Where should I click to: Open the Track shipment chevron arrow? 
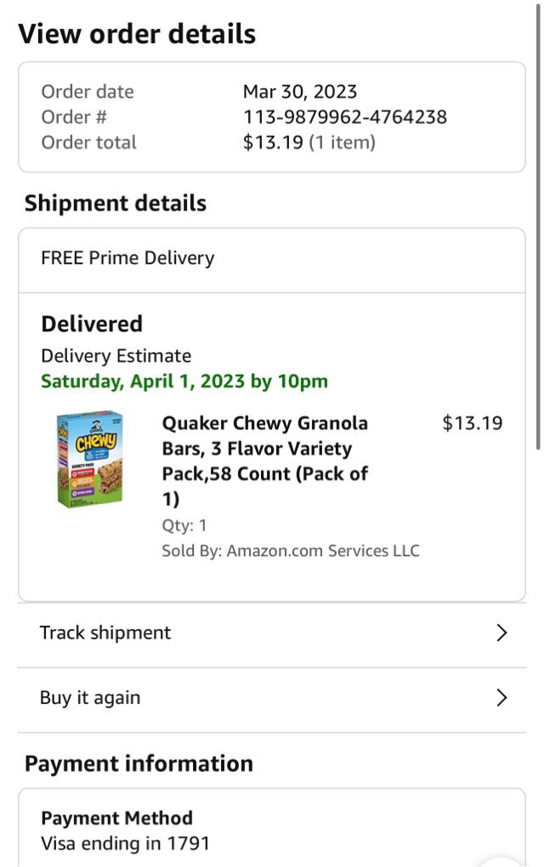click(x=501, y=633)
